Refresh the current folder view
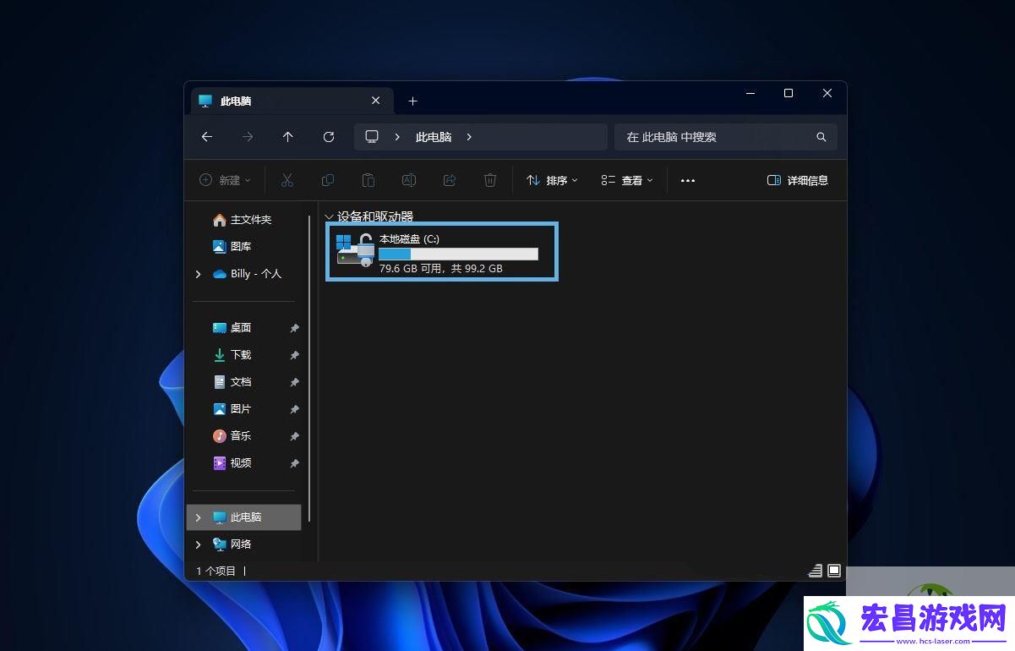 pyautogui.click(x=329, y=137)
